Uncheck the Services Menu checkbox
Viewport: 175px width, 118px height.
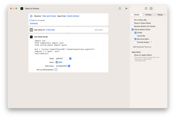(x=135, y=39)
